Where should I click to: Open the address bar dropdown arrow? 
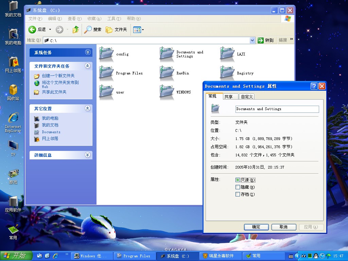click(252, 40)
